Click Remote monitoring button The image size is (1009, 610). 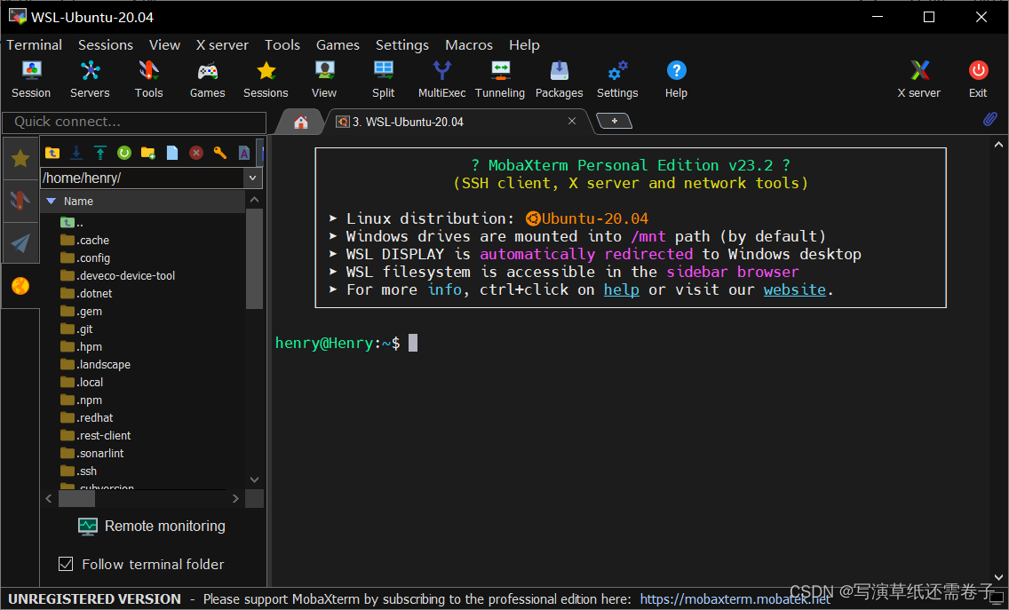tap(152, 527)
